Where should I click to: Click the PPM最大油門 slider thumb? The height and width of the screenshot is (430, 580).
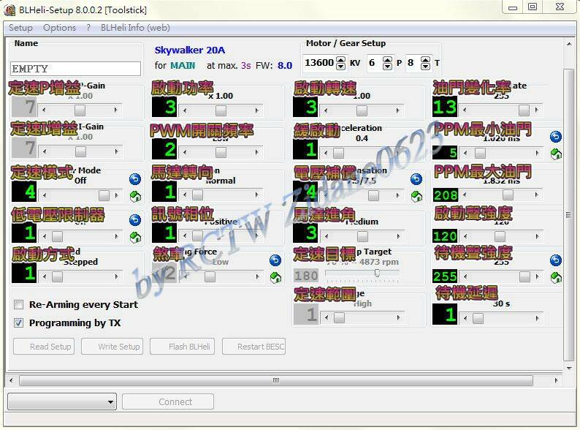[x=508, y=195]
